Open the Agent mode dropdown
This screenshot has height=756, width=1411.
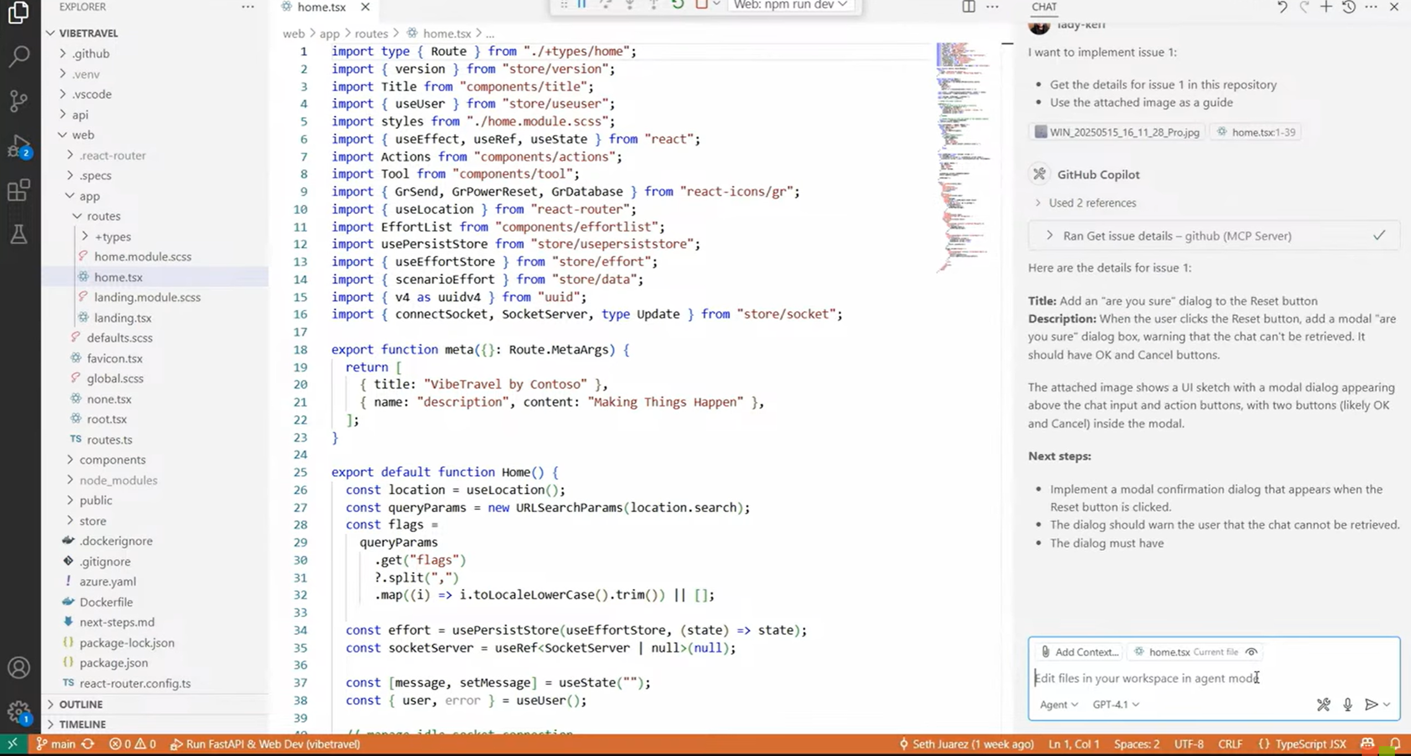click(1058, 704)
